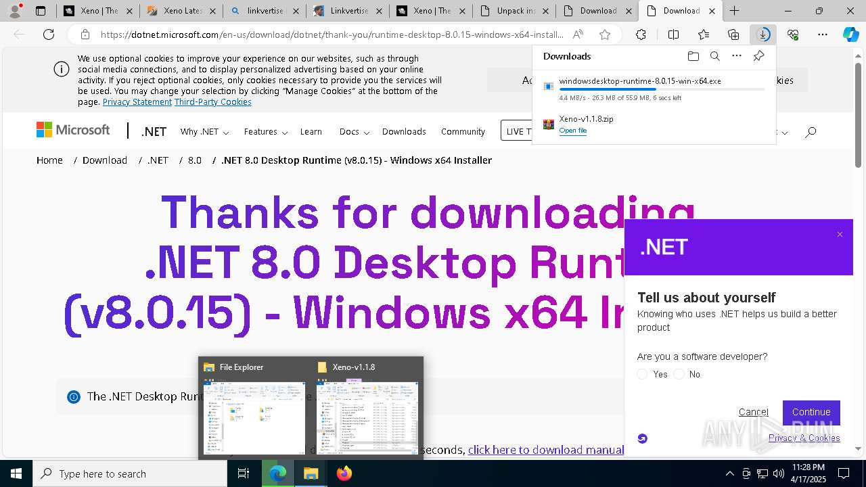This screenshot has width=866, height=487.
Task: Close the .NET survey popup
Action: (840, 235)
